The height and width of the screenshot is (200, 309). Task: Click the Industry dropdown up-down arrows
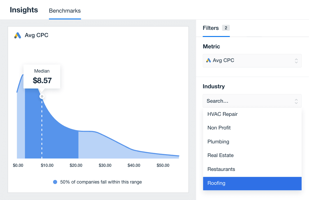[x=296, y=101]
